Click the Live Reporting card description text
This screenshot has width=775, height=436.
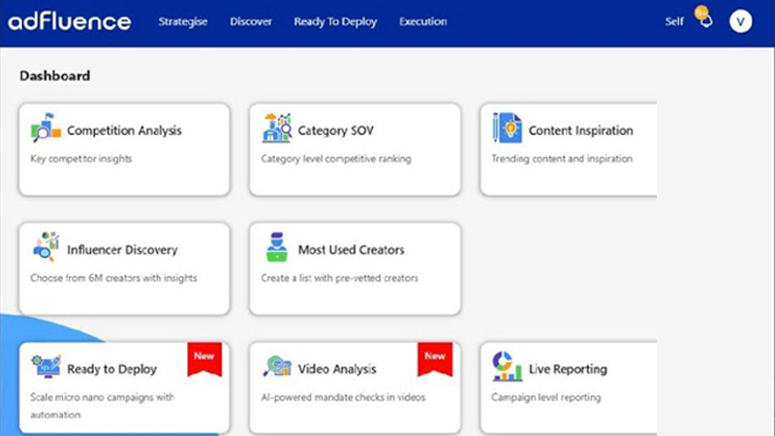tap(545, 397)
